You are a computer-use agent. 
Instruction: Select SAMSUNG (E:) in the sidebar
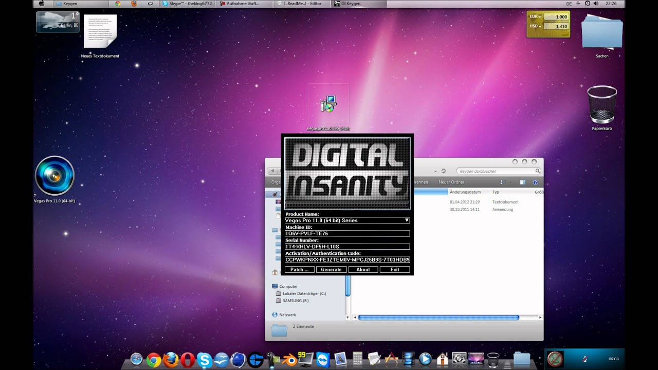(292, 301)
